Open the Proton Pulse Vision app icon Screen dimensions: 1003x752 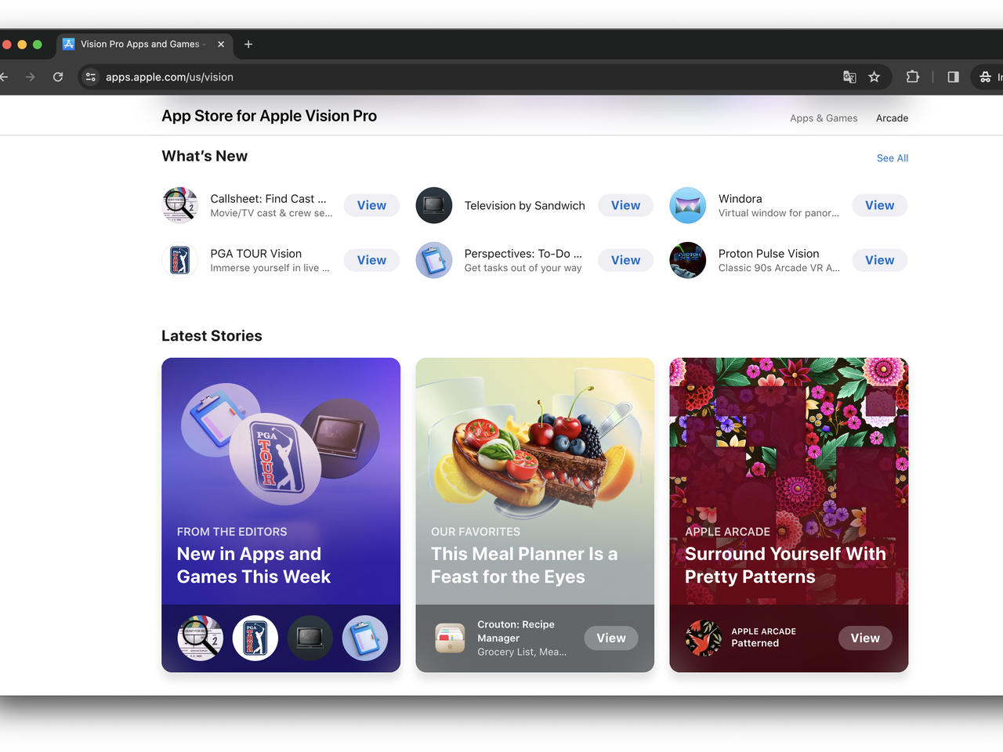(688, 260)
